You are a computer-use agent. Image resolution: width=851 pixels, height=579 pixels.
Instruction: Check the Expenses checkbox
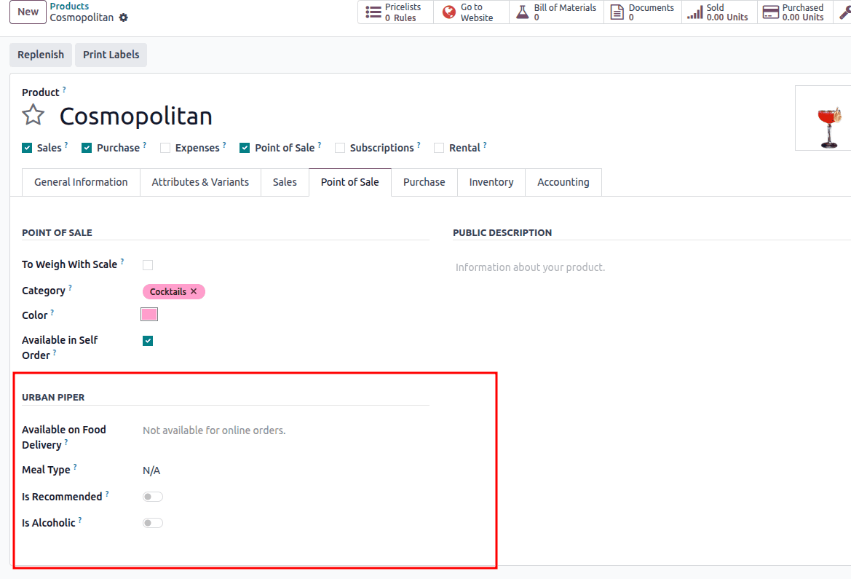point(165,147)
